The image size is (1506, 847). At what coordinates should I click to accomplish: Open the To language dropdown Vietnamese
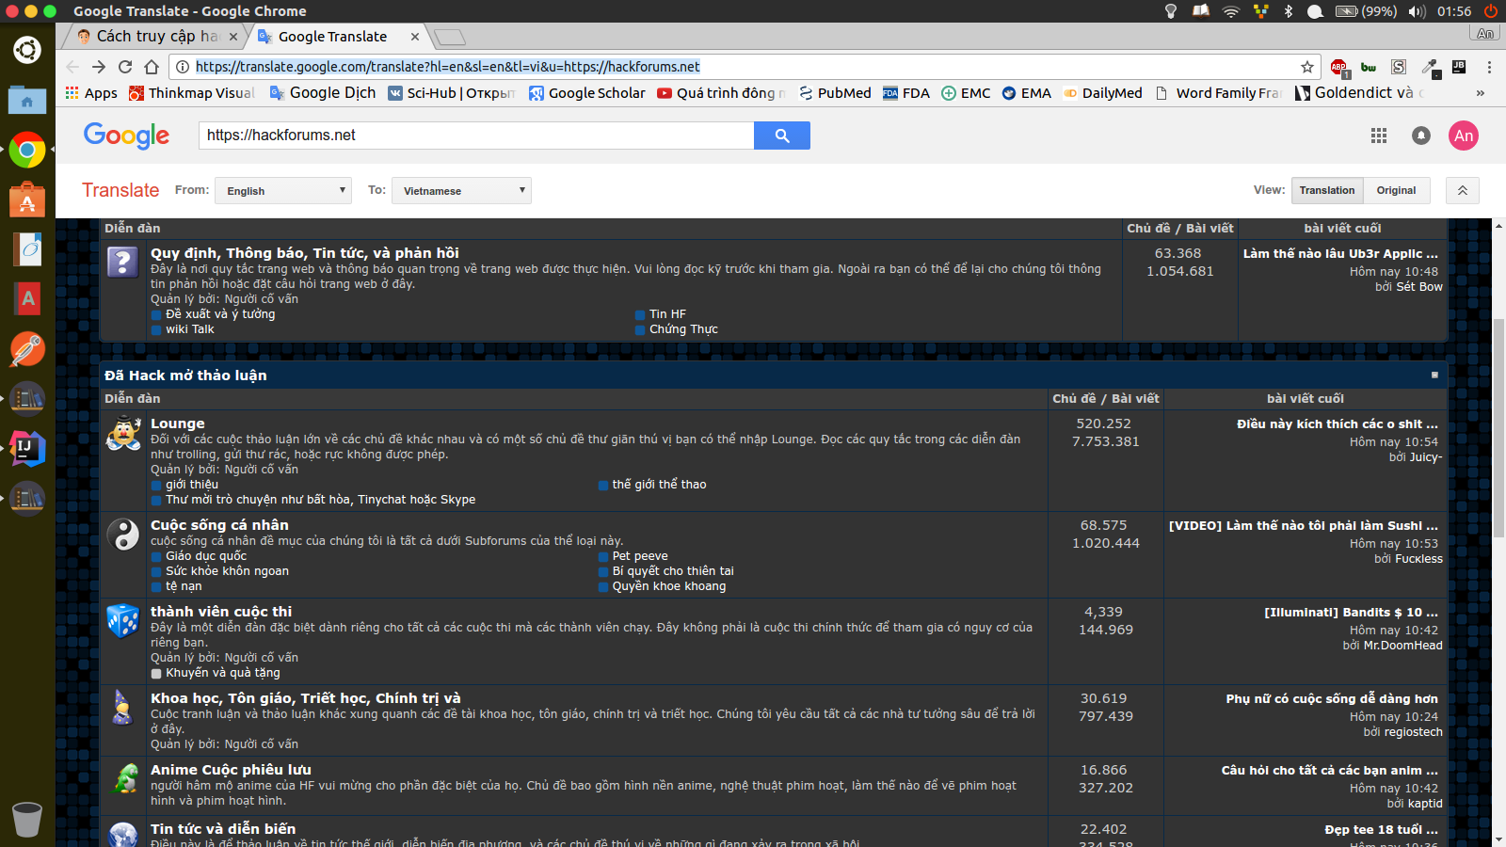pyautogui.click(x=461, y=190)
